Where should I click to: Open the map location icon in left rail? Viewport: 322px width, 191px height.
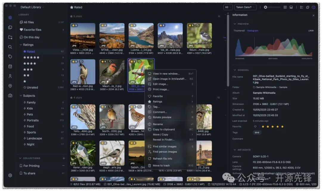pyautogui.click(x=10, y=86)
